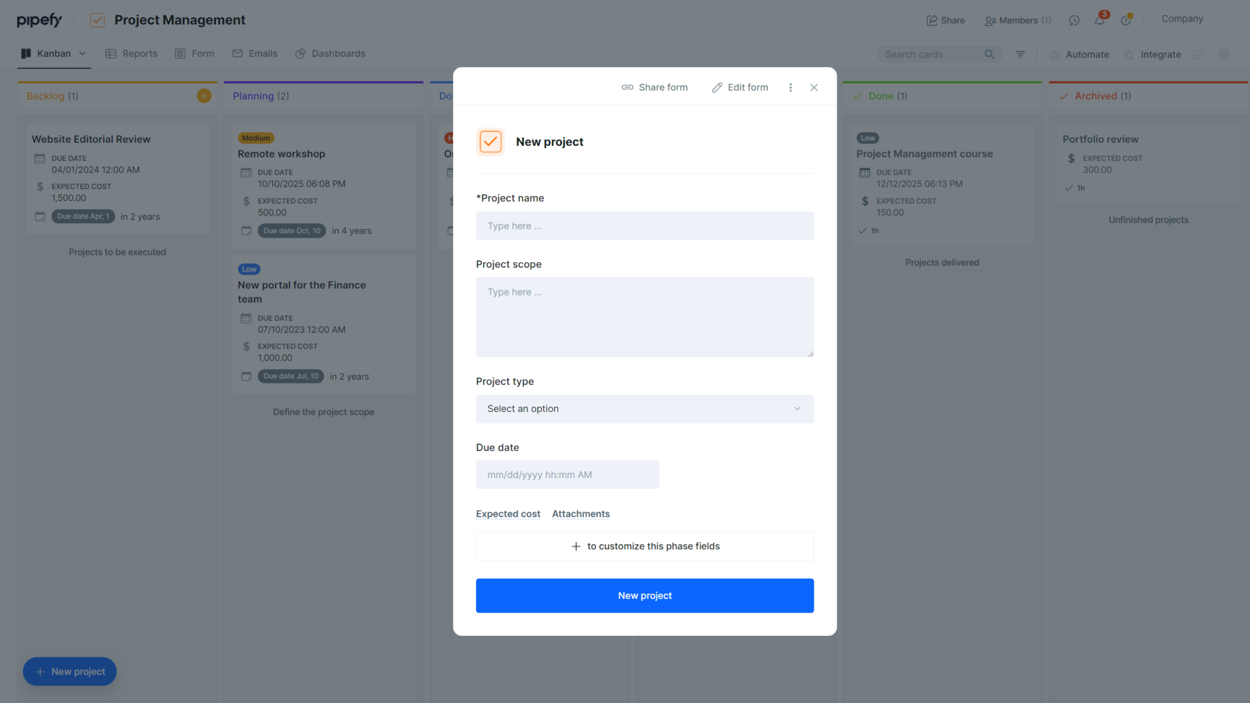Viewport: 1250px width, 703px height.
Task: Click the orange checked pipe icon beside New project
Action: coord(490,142)
